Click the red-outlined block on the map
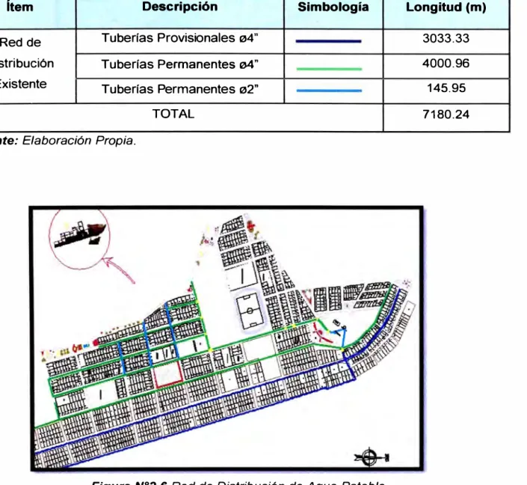 [168, 374]
